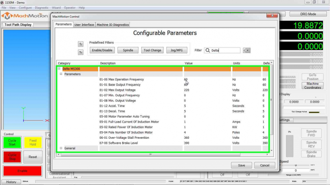The height and width of the screenshot is (185, 330).
Task: Click horizontal scrollbar right arrow in table
Action: (267, 154)
